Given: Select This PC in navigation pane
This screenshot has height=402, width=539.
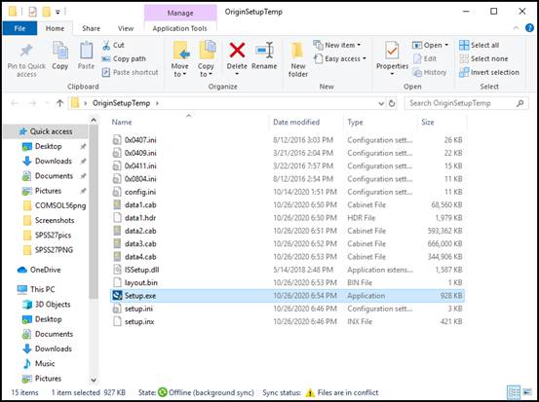Looking at the screenshot, I should click(x=42, y=289).
